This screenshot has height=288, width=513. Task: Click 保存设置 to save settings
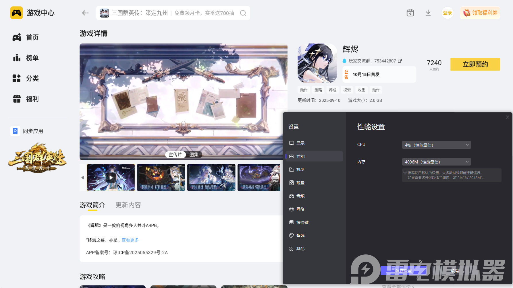(x=403, y=271)
